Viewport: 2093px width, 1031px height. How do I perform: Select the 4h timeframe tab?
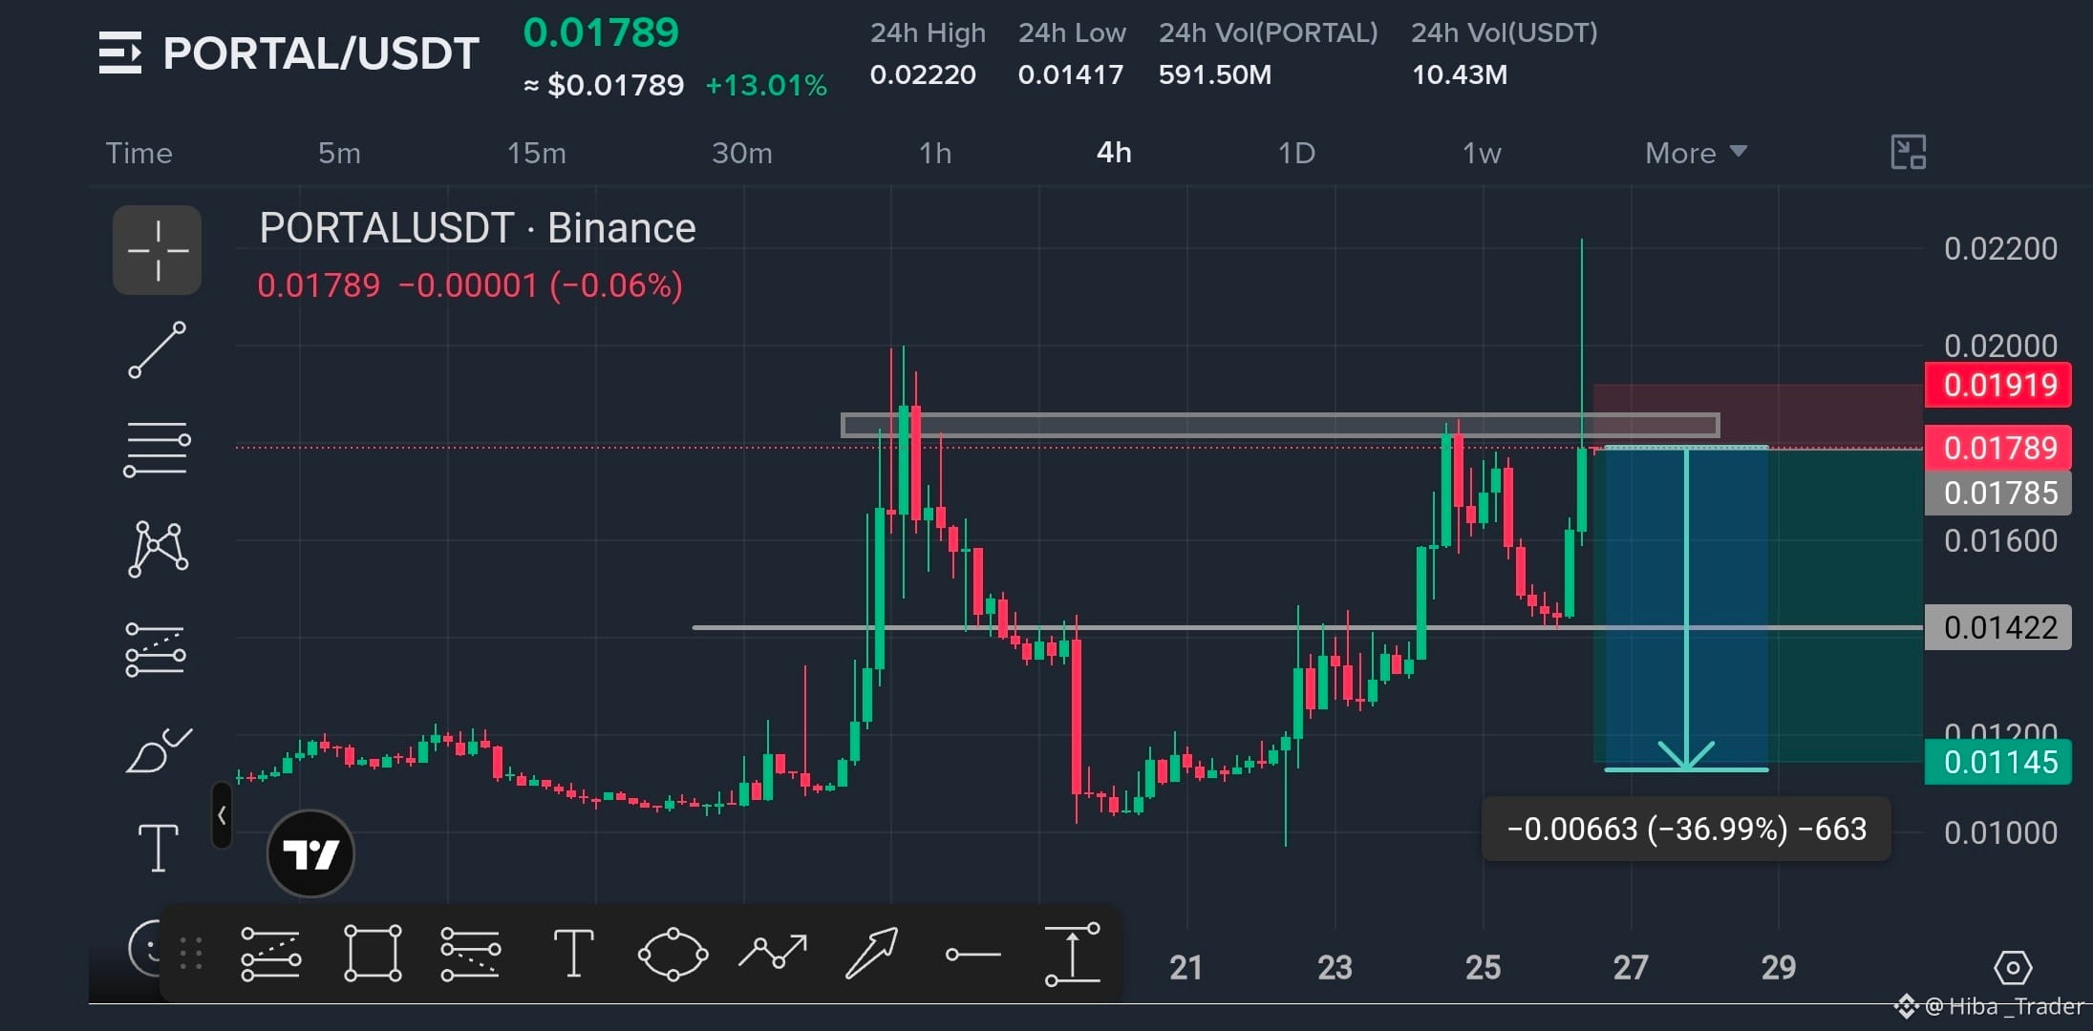tap(1114, 153)
